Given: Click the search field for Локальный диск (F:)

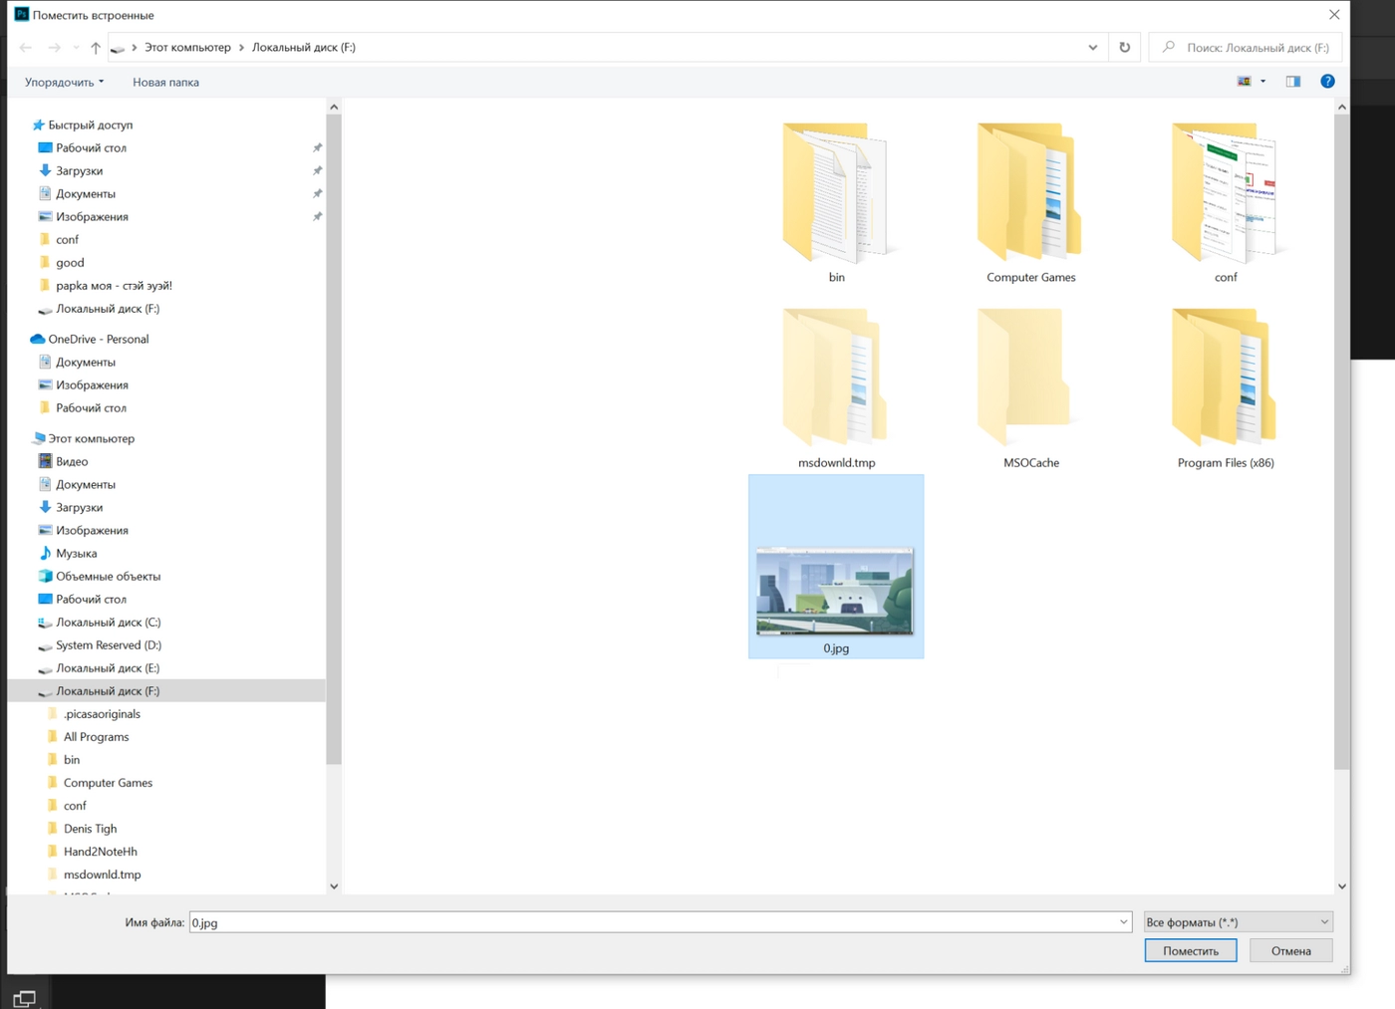Looking at the screenshot, I should click(1246, 48).
